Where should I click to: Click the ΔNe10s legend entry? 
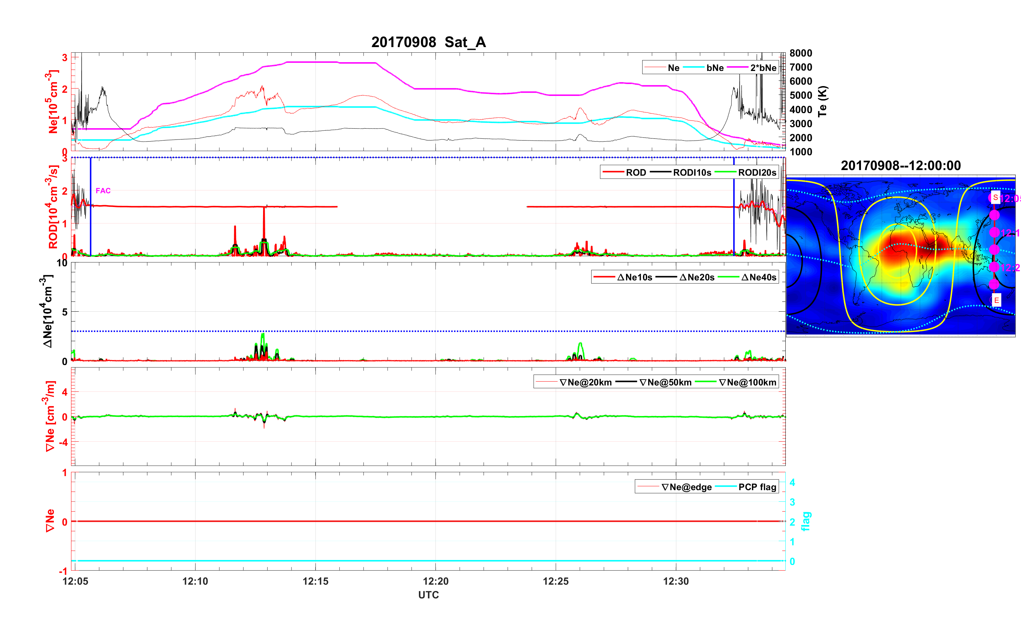coord(634,278)
